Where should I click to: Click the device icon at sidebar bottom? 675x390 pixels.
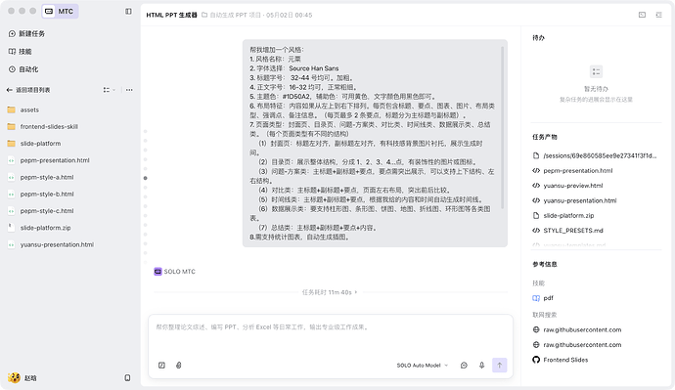click(127, 377)
